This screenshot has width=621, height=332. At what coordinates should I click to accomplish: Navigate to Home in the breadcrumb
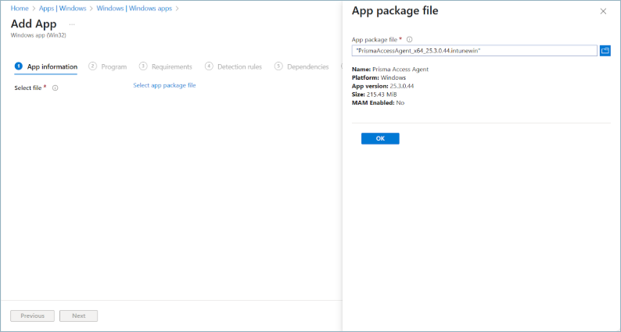[x=20, y=9]
